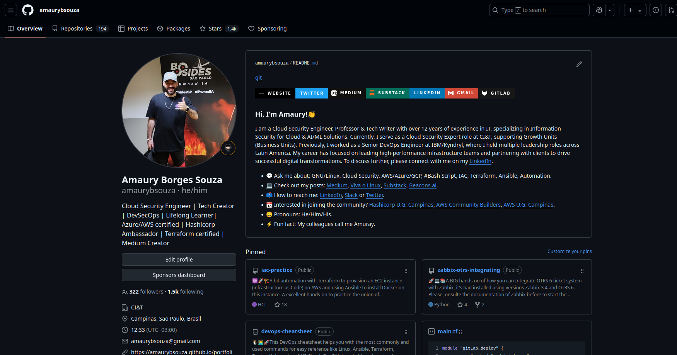The width and height of the screenshot is (677, 355).
Task: Click the Stars tab star icon
Action: pos(203,29)
